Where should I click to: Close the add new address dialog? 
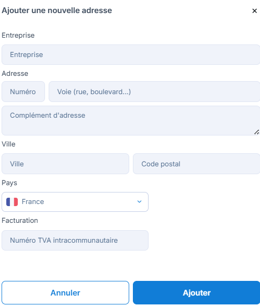[x=254, y=11]
